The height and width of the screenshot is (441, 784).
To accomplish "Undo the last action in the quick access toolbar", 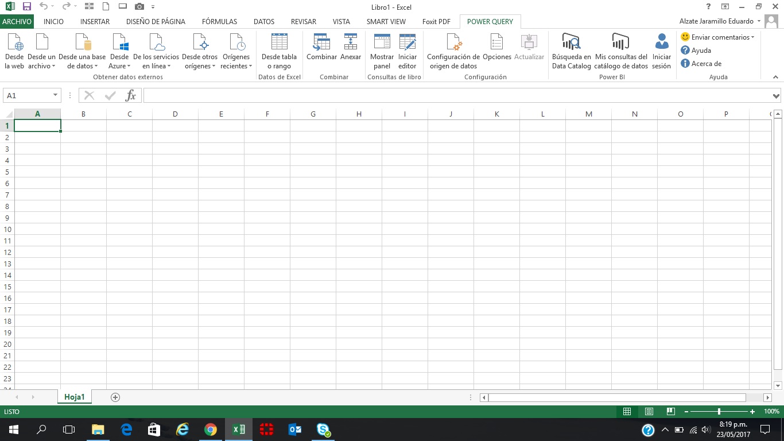I will point(44,7).
